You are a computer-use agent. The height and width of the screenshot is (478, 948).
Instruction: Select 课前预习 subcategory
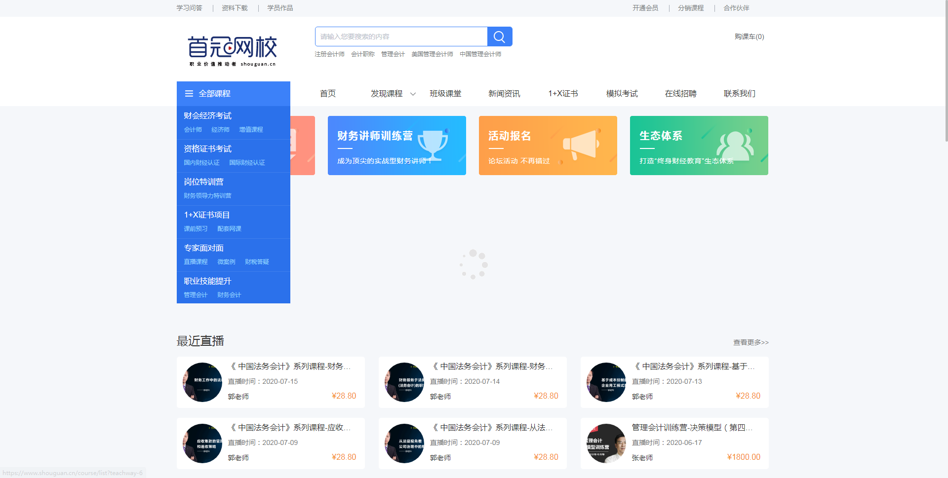(x=196, y=229)
